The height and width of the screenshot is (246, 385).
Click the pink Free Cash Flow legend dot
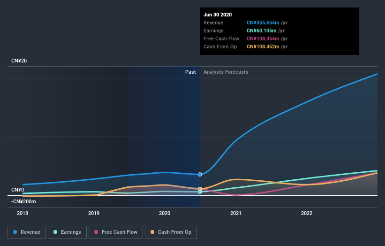(x=96, y=232)
